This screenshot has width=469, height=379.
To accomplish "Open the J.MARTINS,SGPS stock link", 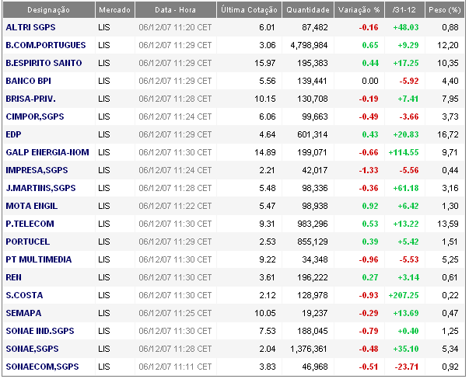I will (40, 188).
